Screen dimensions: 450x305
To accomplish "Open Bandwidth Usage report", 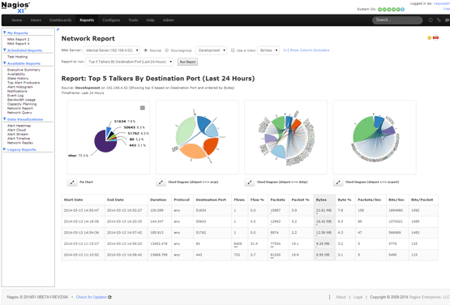I will [21, 100].
